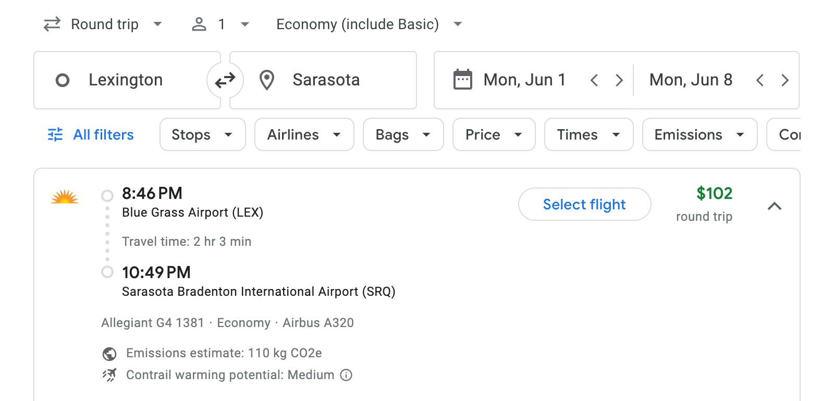
Task: Go back one departure date
Action: click(594, 80)
